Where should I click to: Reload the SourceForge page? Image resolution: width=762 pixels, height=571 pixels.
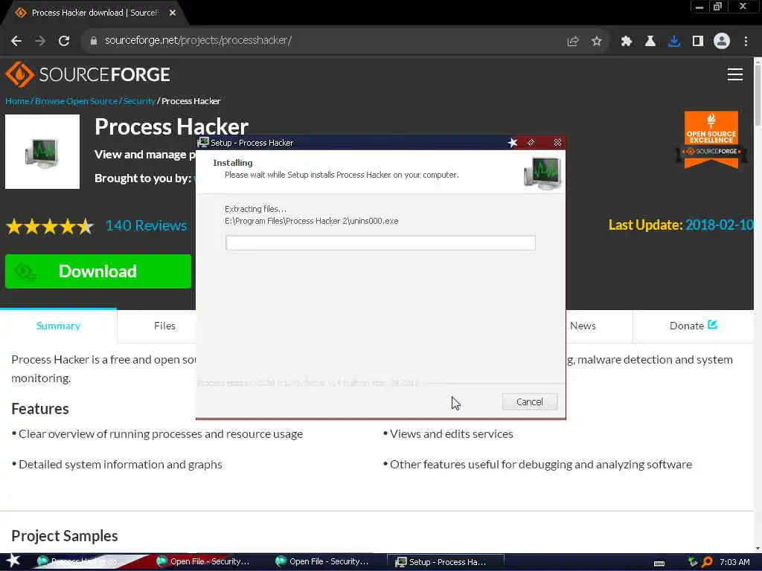tap(64, 41)
